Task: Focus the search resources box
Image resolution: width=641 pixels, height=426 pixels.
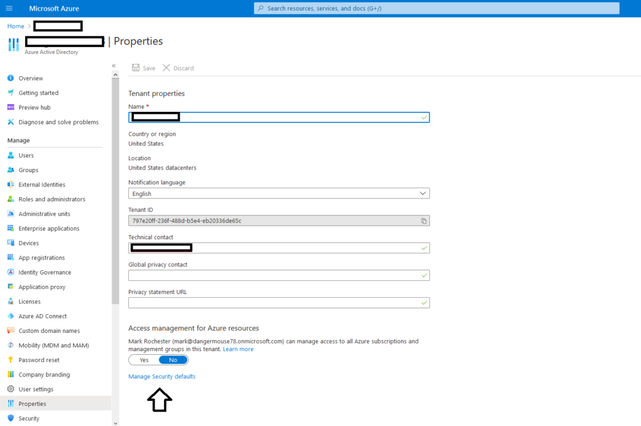Action: click(436, 8)
